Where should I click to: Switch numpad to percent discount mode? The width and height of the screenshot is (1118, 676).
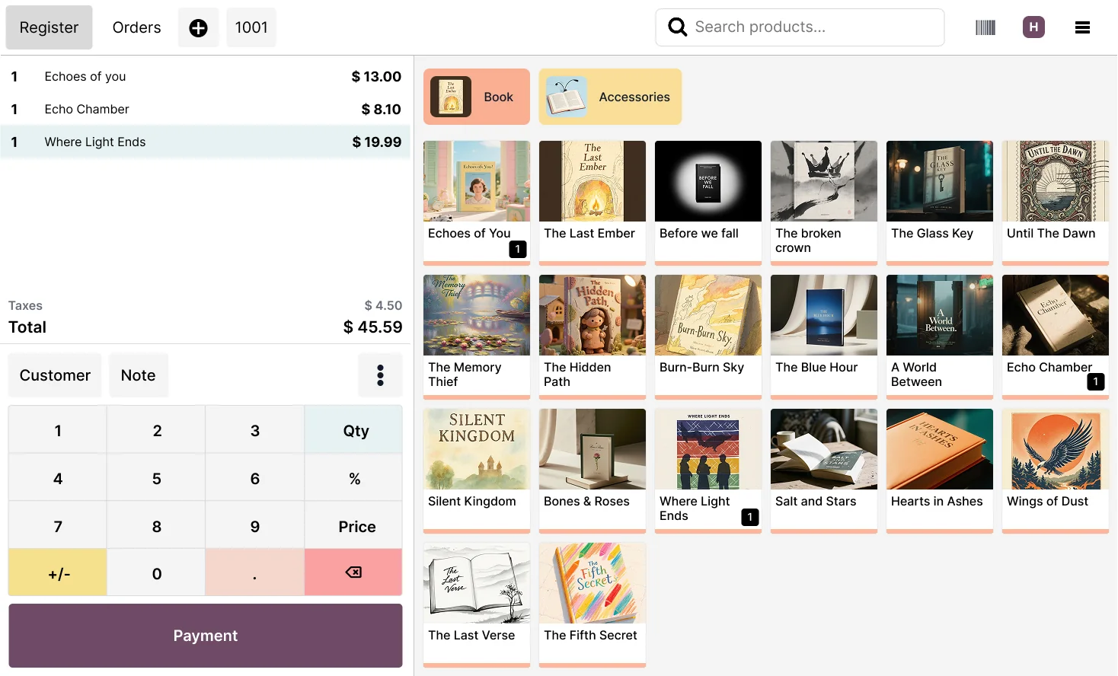pos(353,478)
